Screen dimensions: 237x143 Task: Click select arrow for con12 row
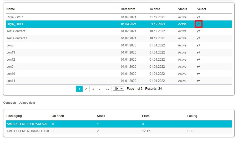(199, 60)
